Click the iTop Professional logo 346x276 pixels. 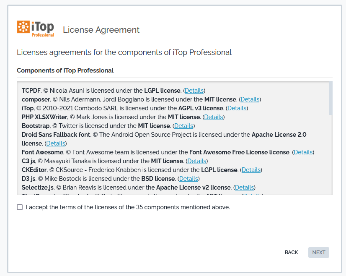pos(36,29)
